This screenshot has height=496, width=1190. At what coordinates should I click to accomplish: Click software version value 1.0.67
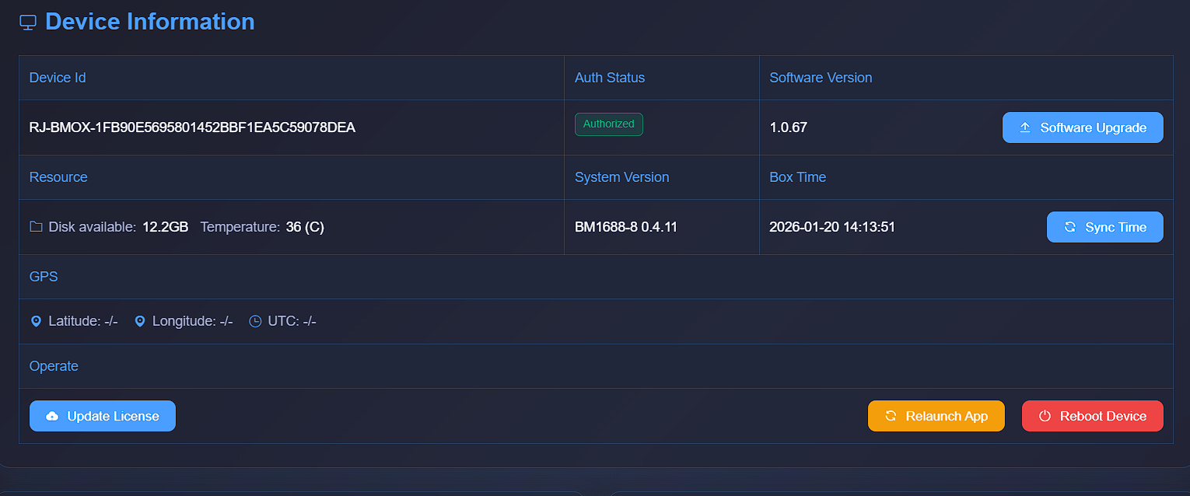(x=789, y=127)
